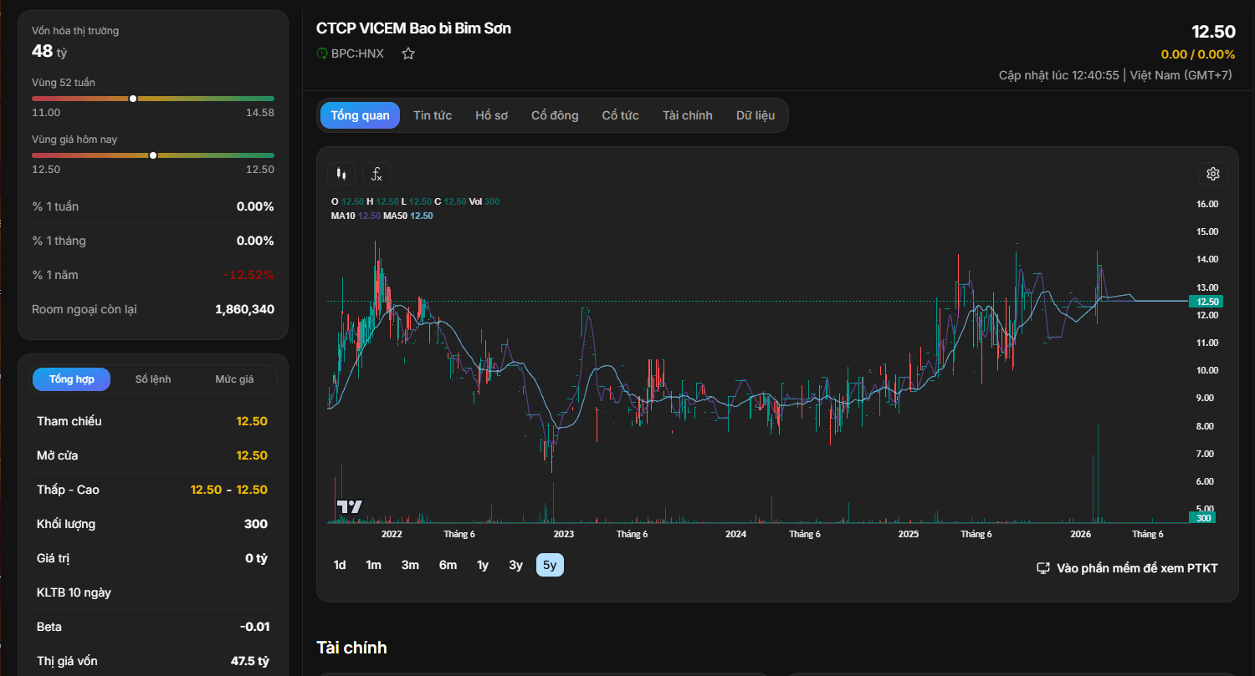Screen dimensions: 1255x676
Task: Click the 300 volume label on chart axis
Action: coord(1201,518)
